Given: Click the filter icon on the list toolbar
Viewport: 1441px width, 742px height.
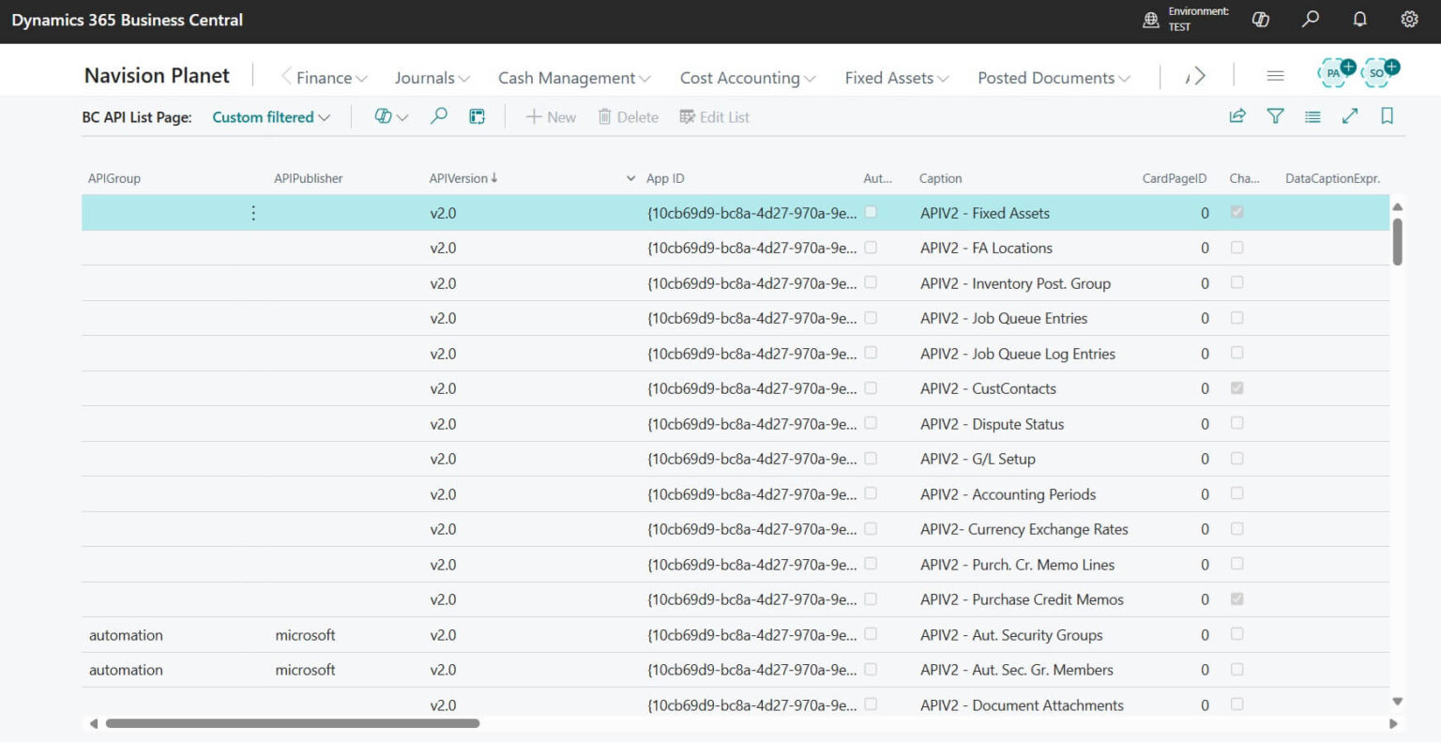Looking at the screenshot, I should coord(1275,115).
